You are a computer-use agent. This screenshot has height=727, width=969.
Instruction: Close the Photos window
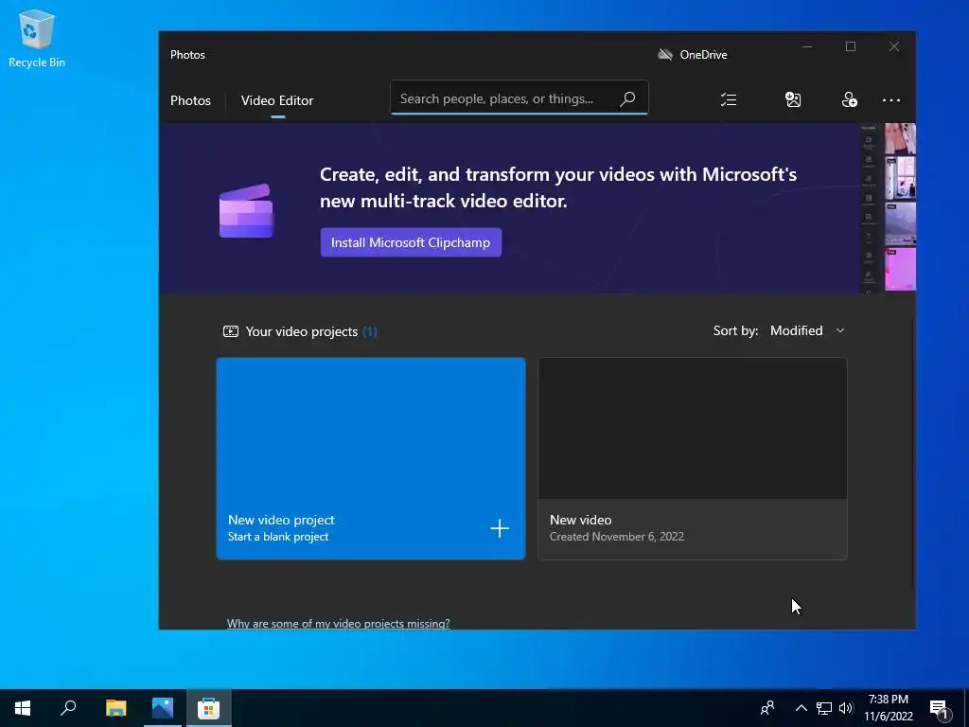[893, 47]
